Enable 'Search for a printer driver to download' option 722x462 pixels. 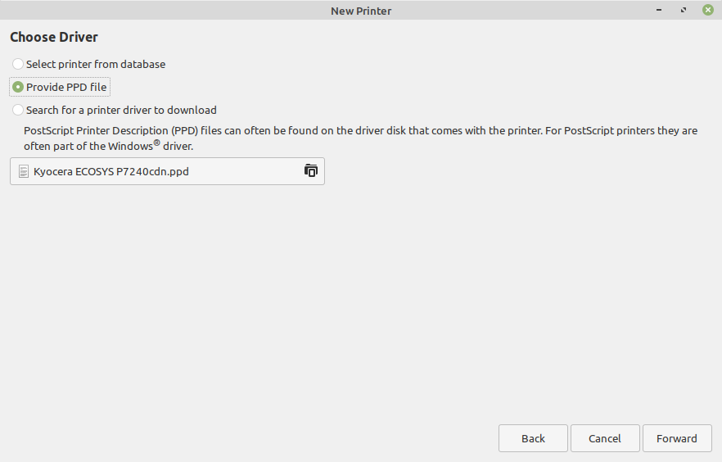(x=18, y=110)
